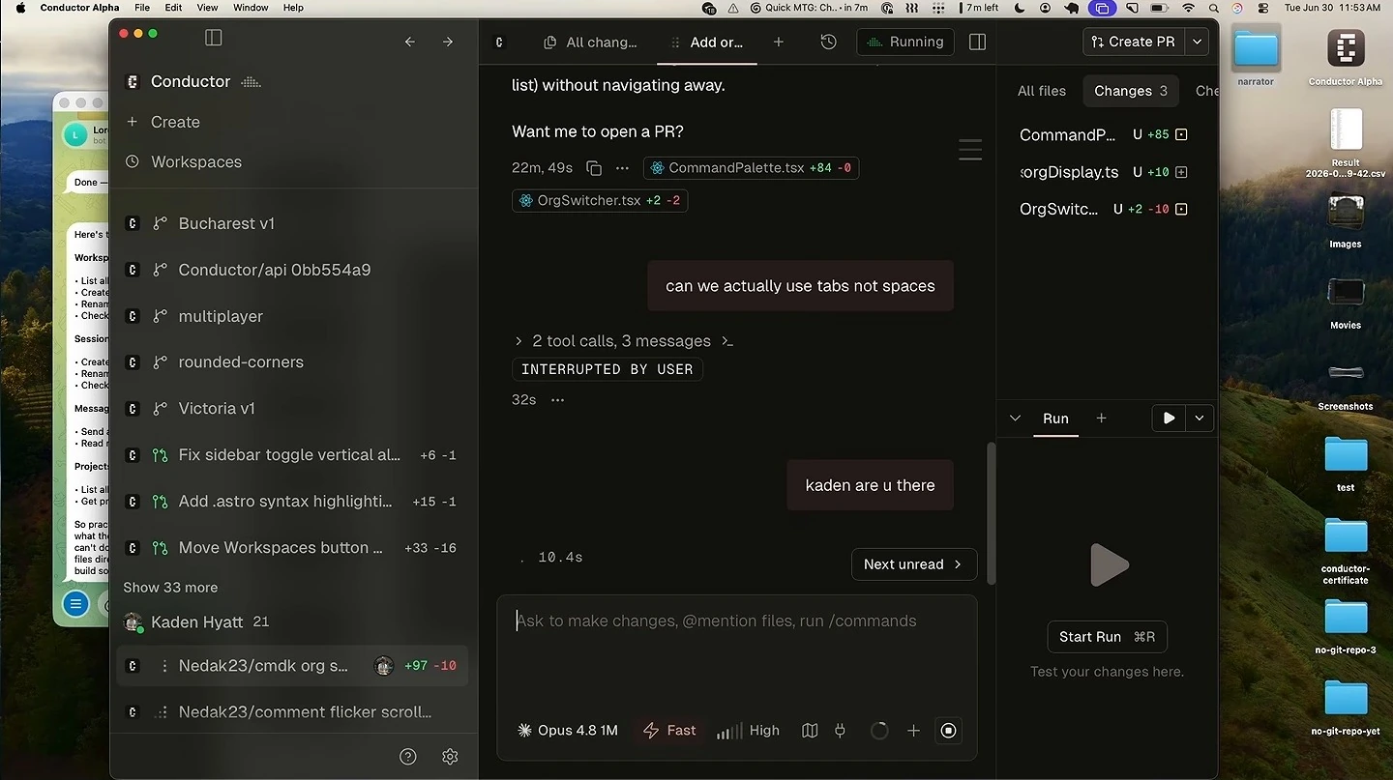
Task: Open the plan mode map icon
Action: coord(810,731)
